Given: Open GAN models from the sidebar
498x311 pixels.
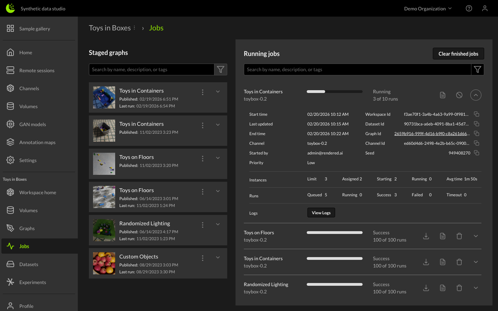Looking at the screenshot, I should pos(33,124).
